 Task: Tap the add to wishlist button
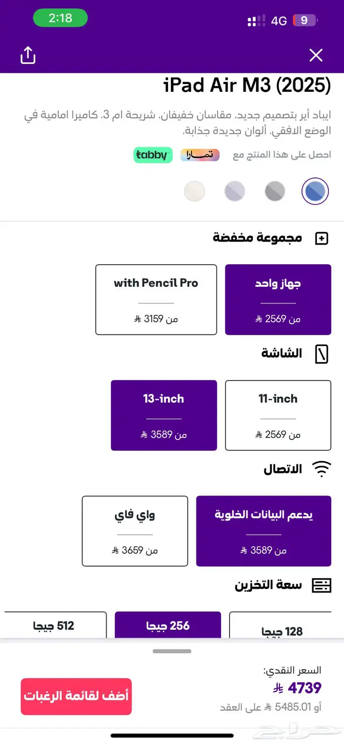[x=76, y=696]
